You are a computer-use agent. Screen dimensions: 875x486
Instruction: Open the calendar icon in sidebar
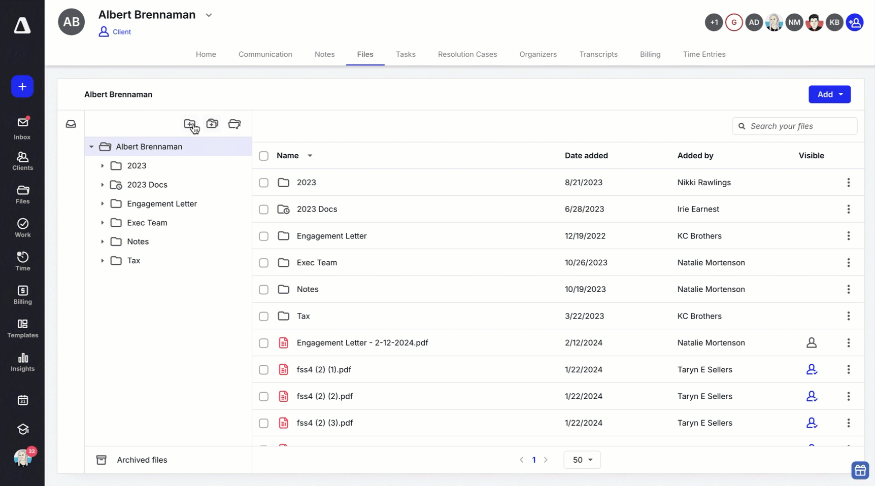pyautogui.click(x=22, y=400)
